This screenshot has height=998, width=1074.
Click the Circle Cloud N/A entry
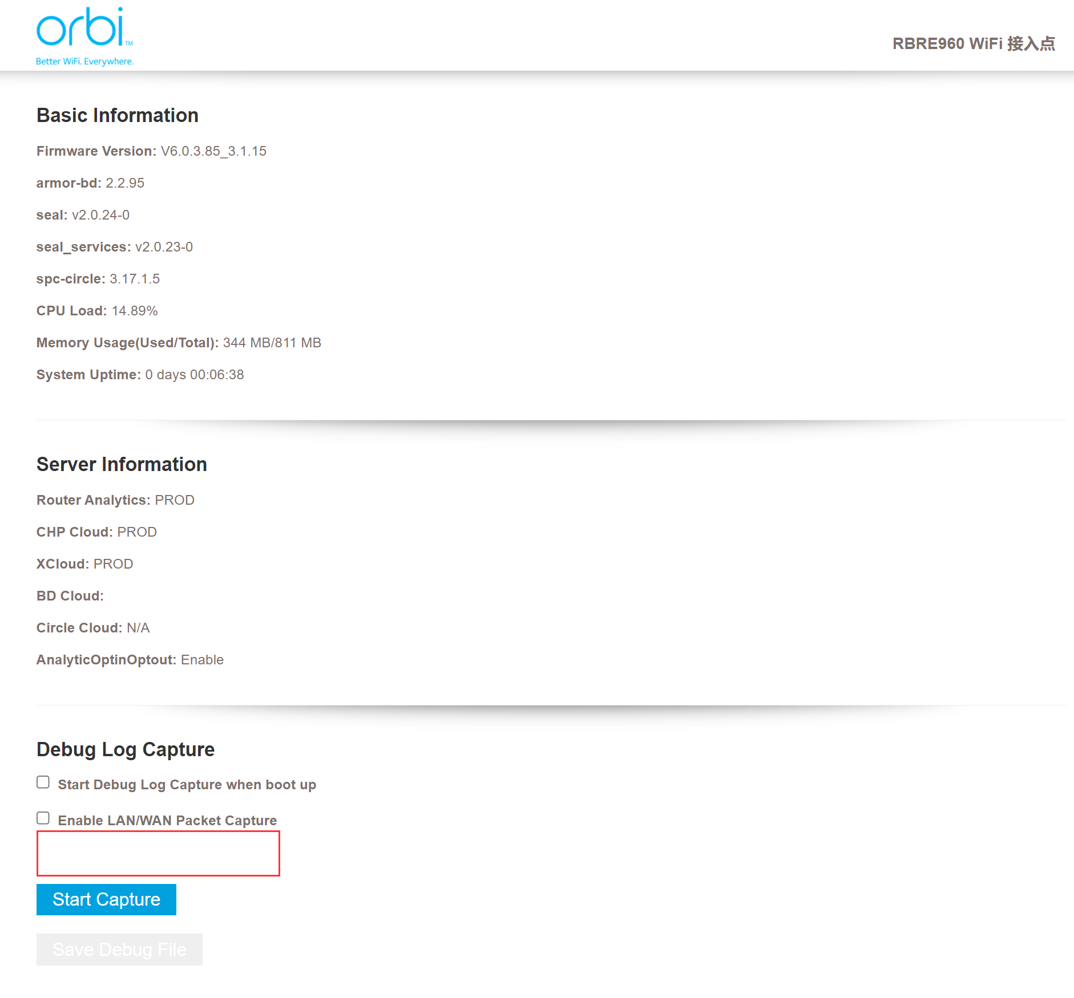click(138, 628)
